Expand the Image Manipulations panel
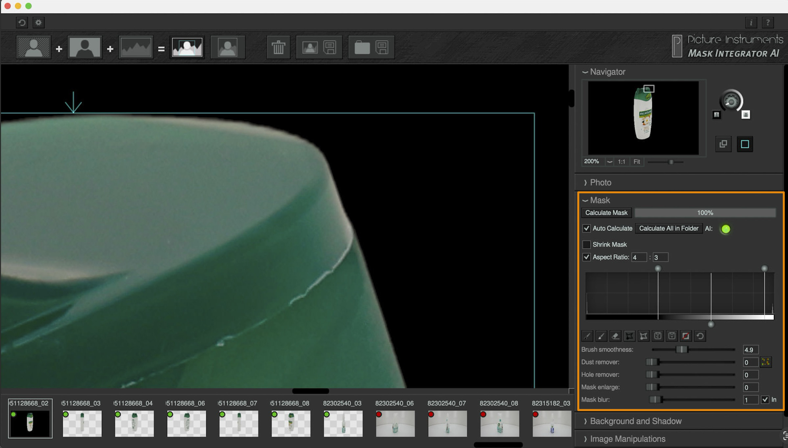The height and width of the screenshot is (448, 788). (x=627, y=439)
